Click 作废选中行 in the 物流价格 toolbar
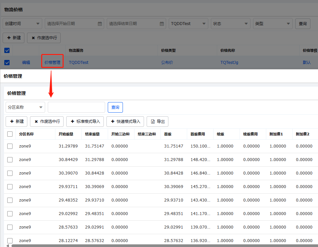Image resolution: width=318 pixels, height=247 pixels. (x=44, y=38)
